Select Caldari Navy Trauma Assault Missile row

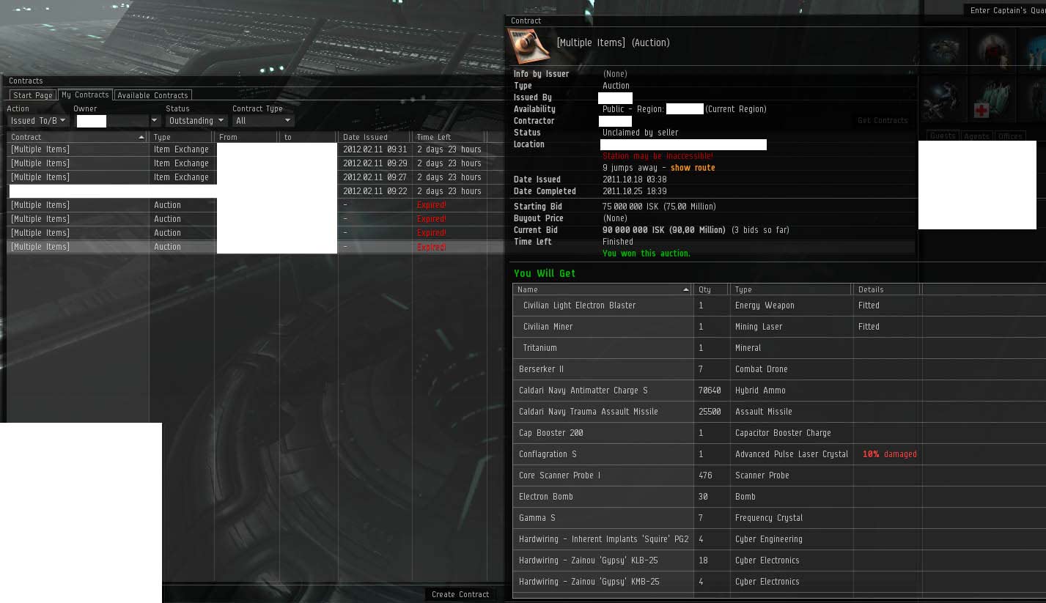[x=779, y=412]
